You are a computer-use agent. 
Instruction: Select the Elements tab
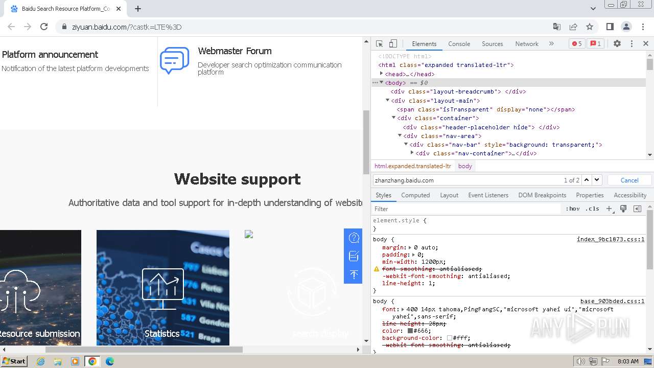point(424,44)
